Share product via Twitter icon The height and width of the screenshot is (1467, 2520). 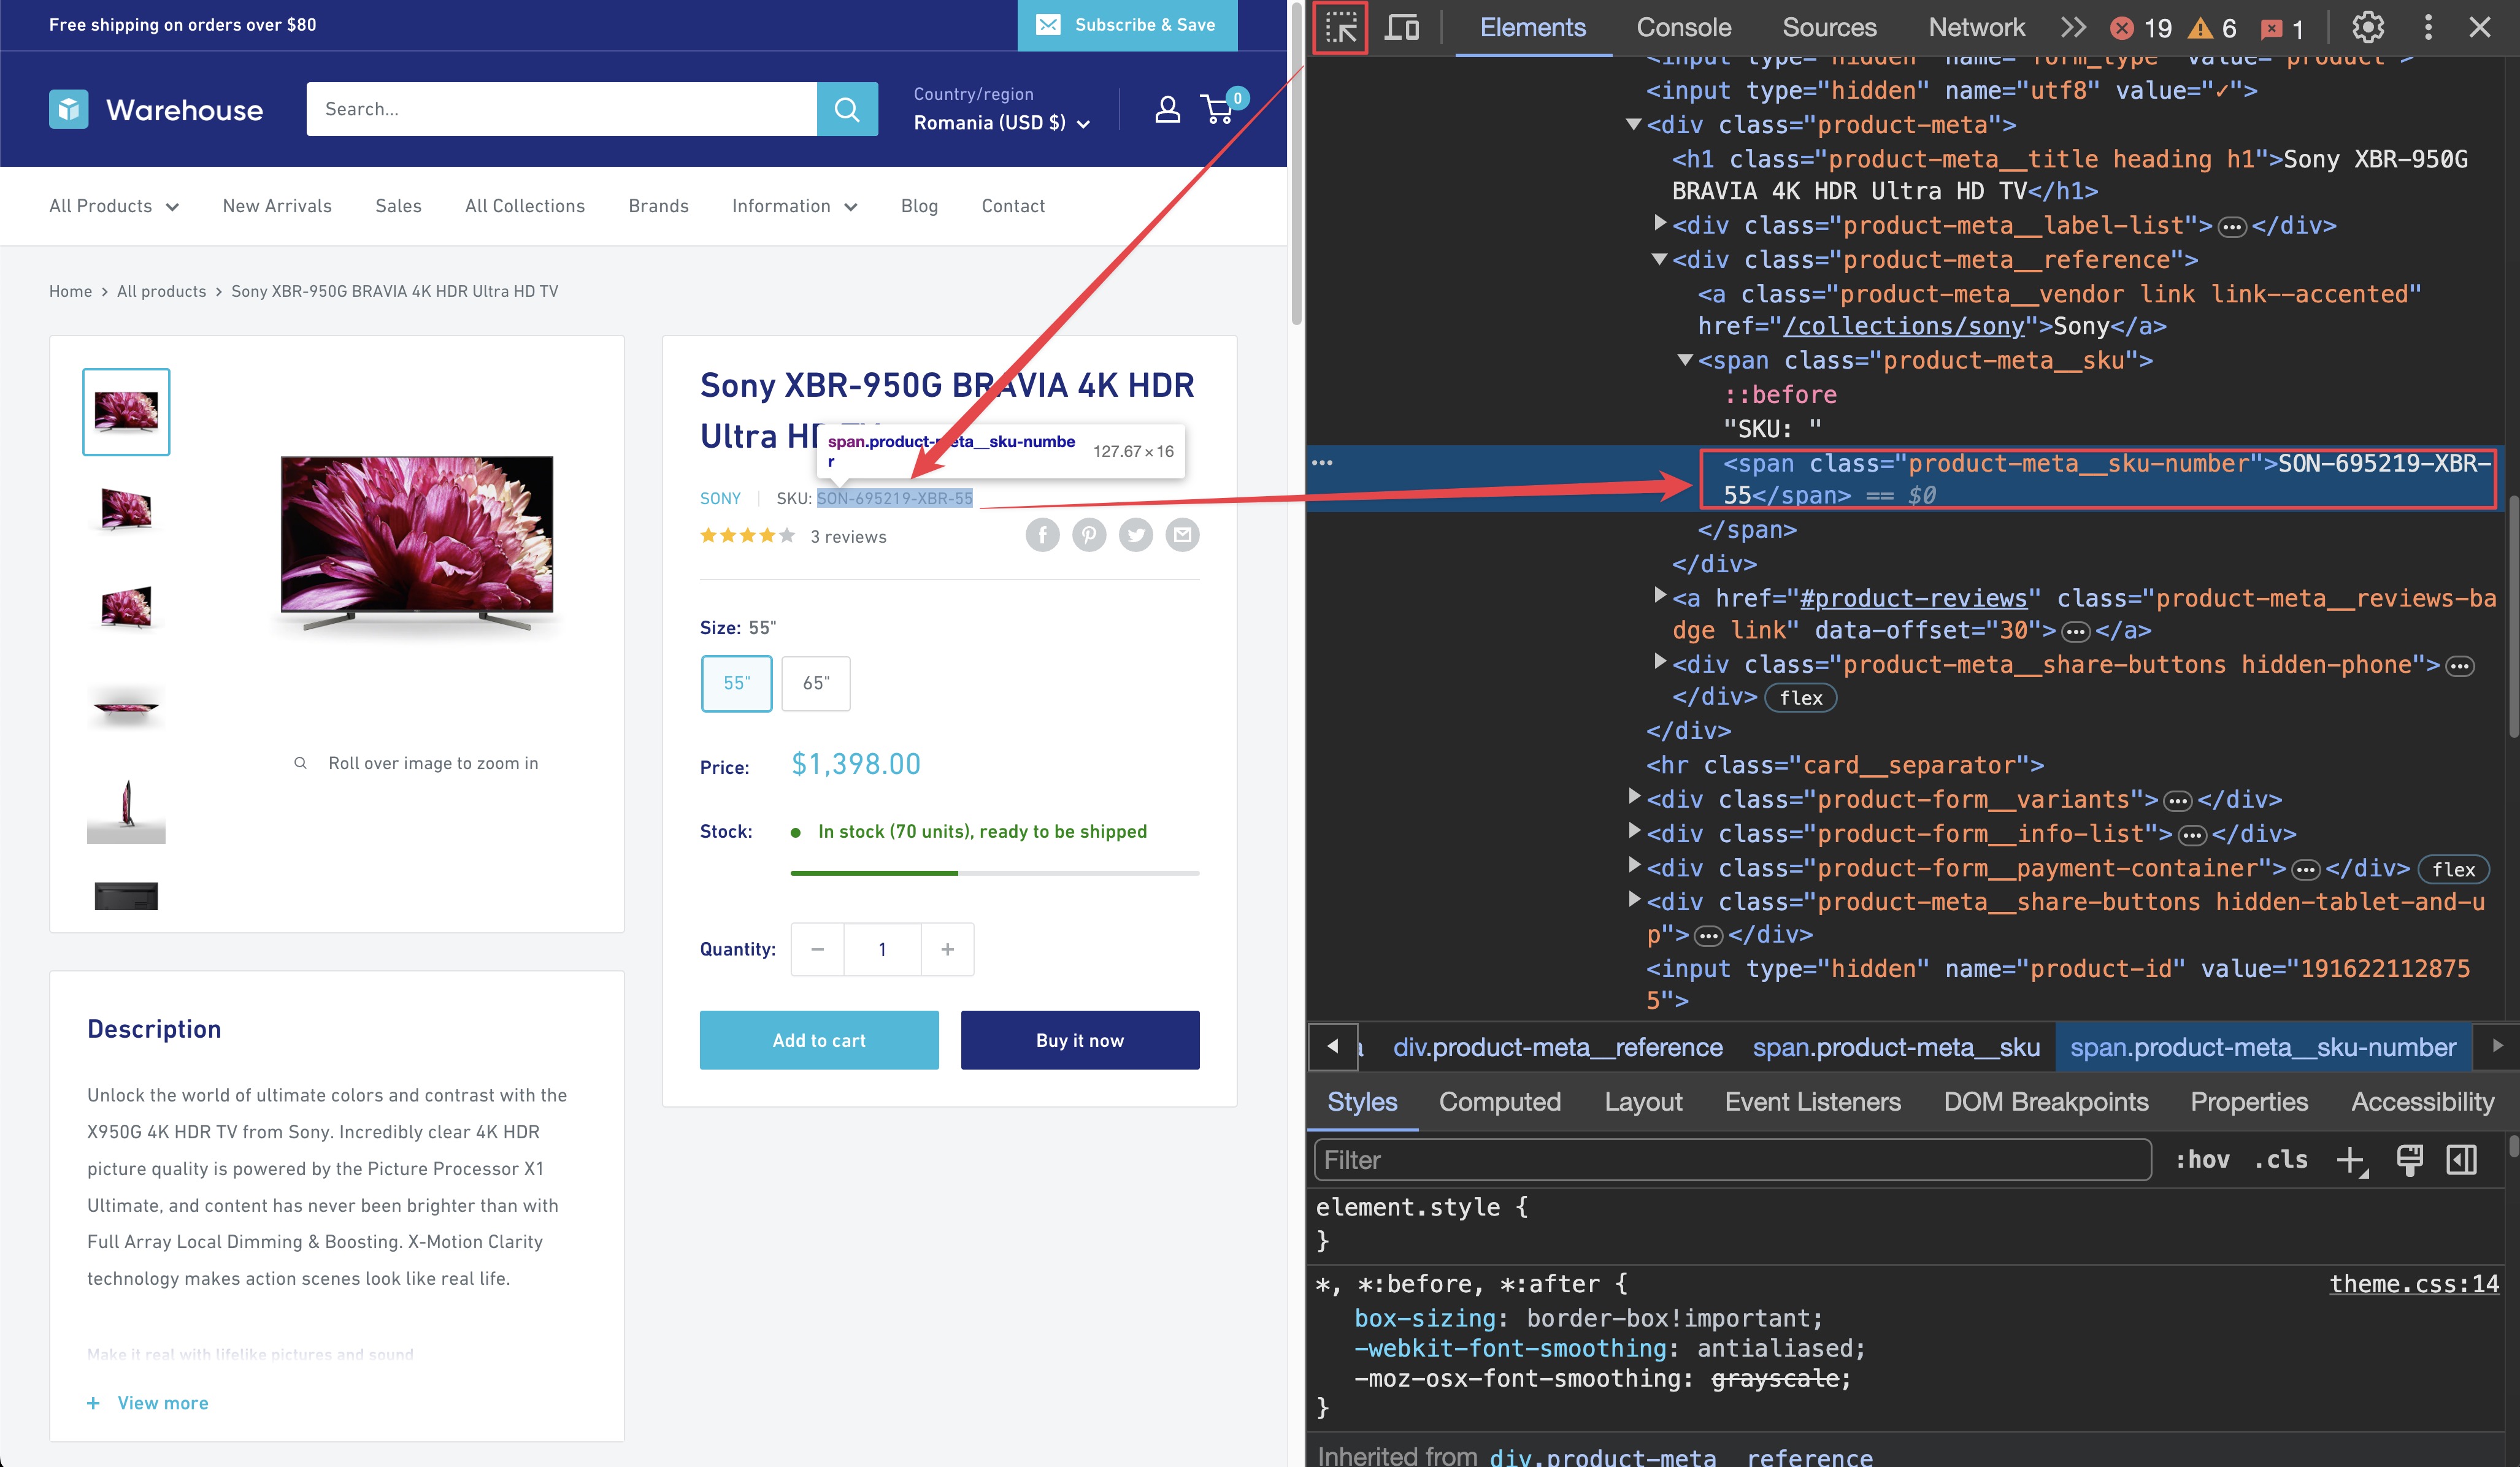[x=1136, y=534]
